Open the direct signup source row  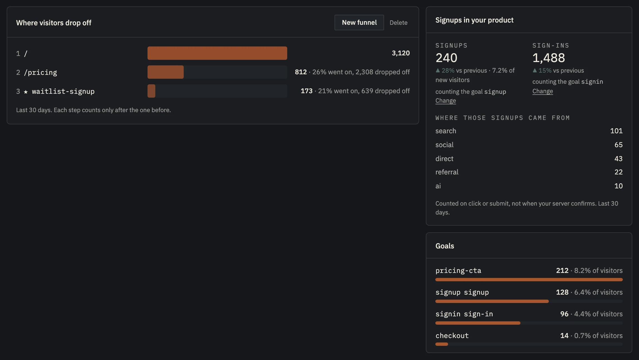point(529,159)
